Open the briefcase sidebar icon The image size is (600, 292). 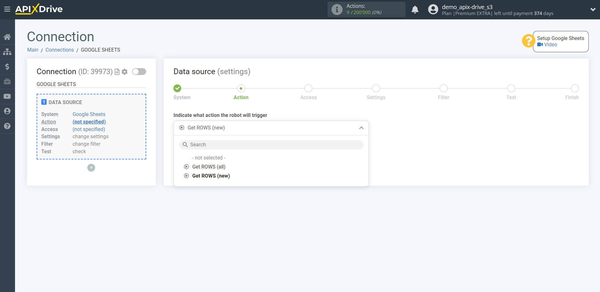(x=7, y=82)
